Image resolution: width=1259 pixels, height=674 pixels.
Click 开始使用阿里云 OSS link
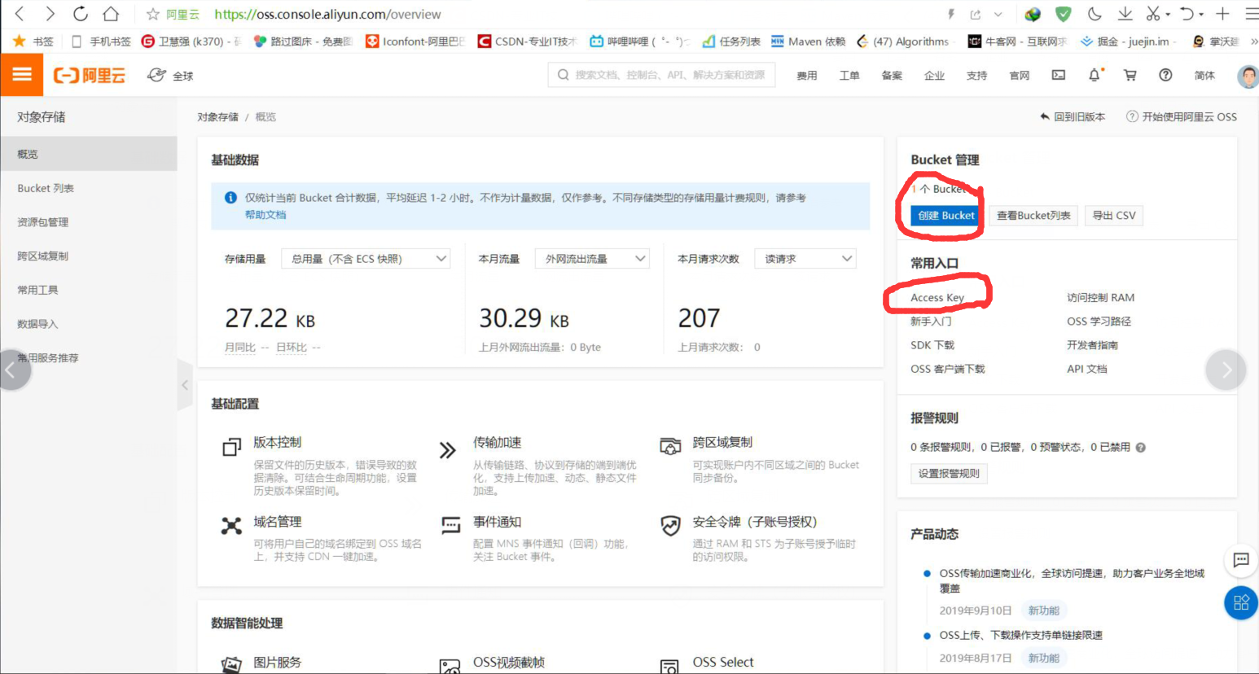(1182, 117)
